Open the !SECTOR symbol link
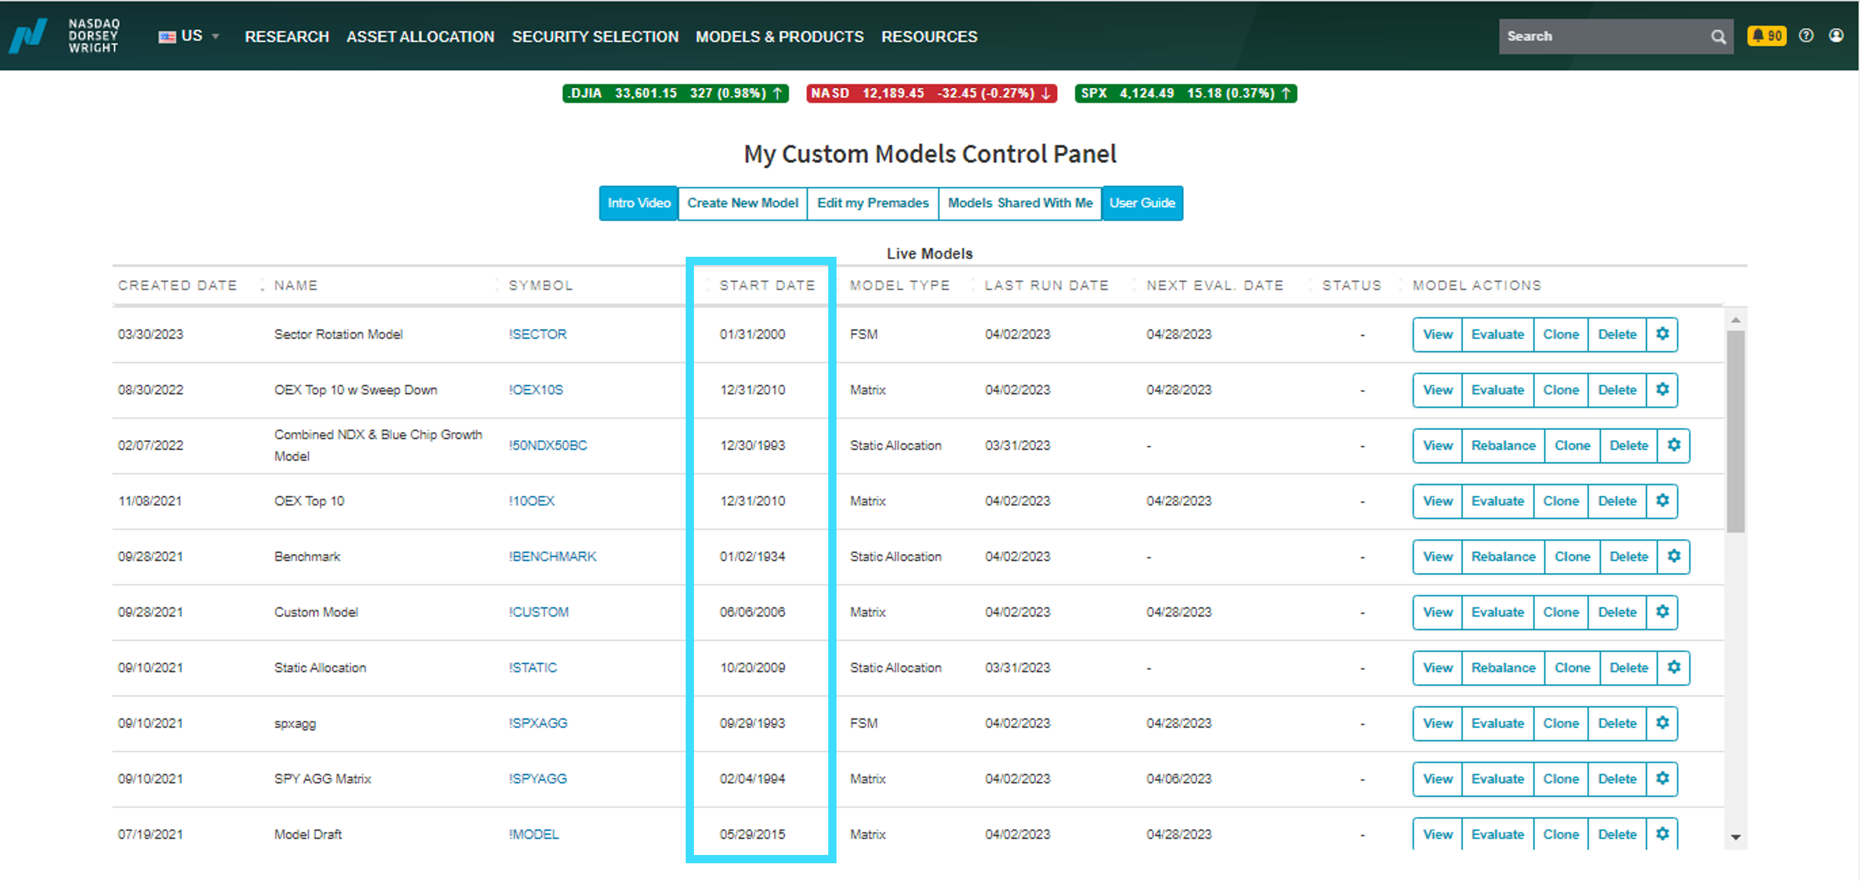The image size is (1860, 881). [537, 334]
